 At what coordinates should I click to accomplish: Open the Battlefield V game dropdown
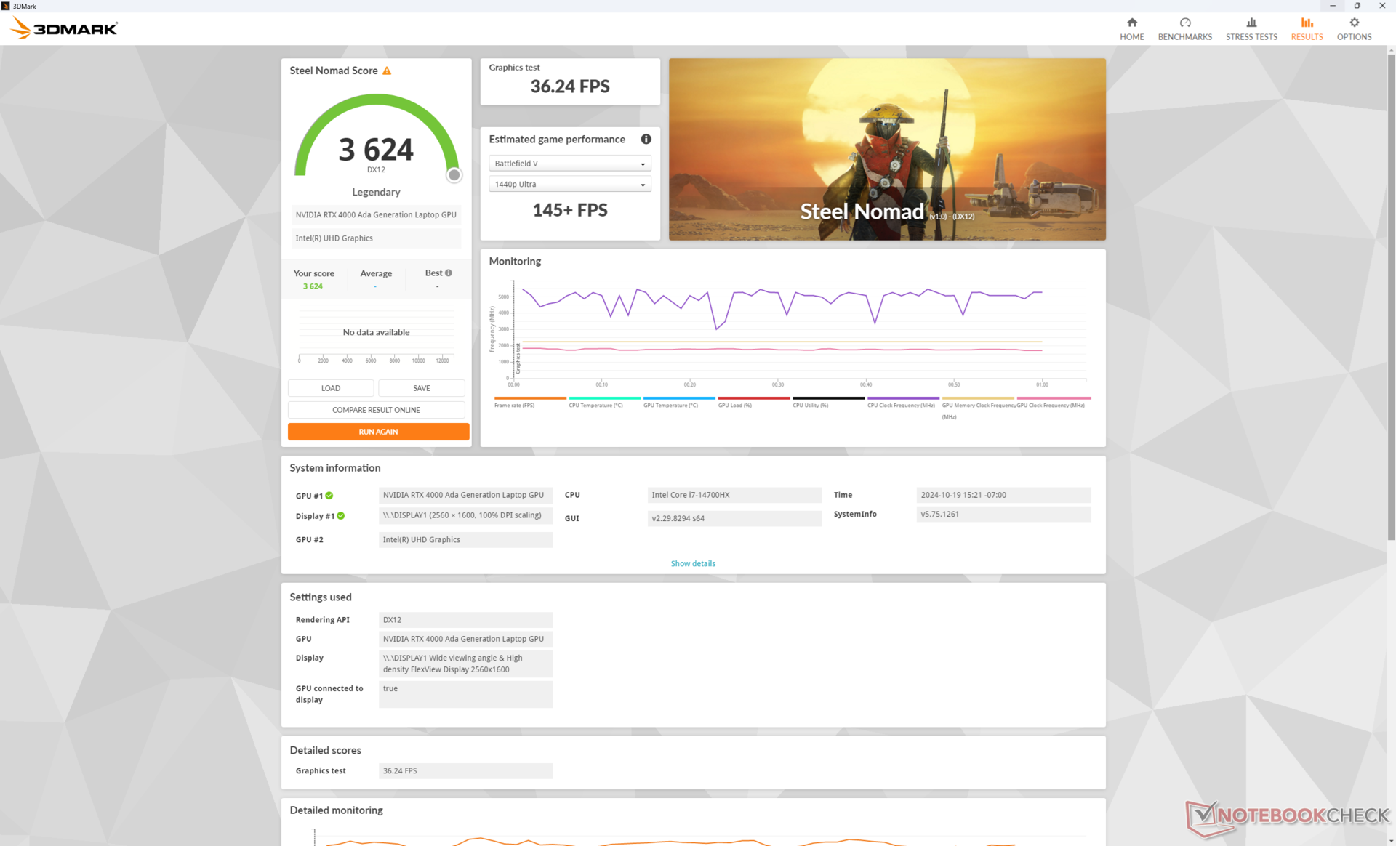569,164
